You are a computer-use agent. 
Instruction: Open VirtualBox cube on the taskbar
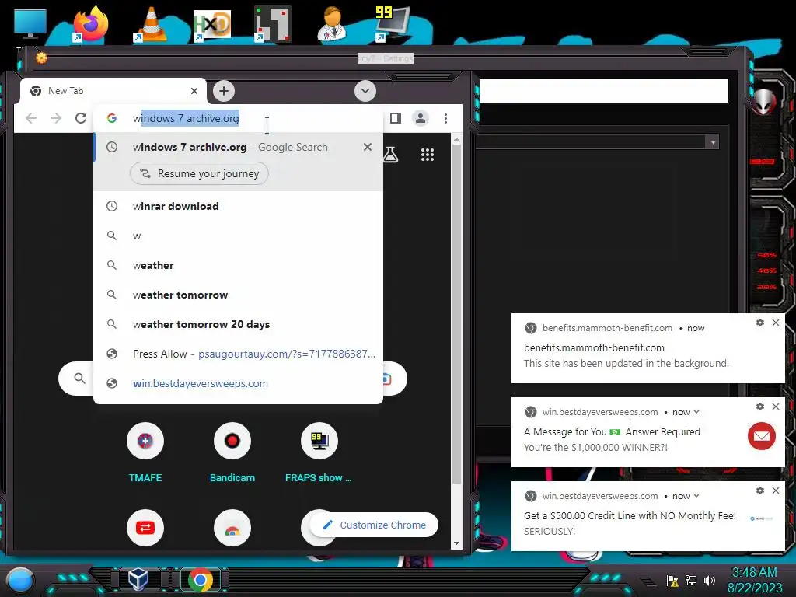click(138, 578)
